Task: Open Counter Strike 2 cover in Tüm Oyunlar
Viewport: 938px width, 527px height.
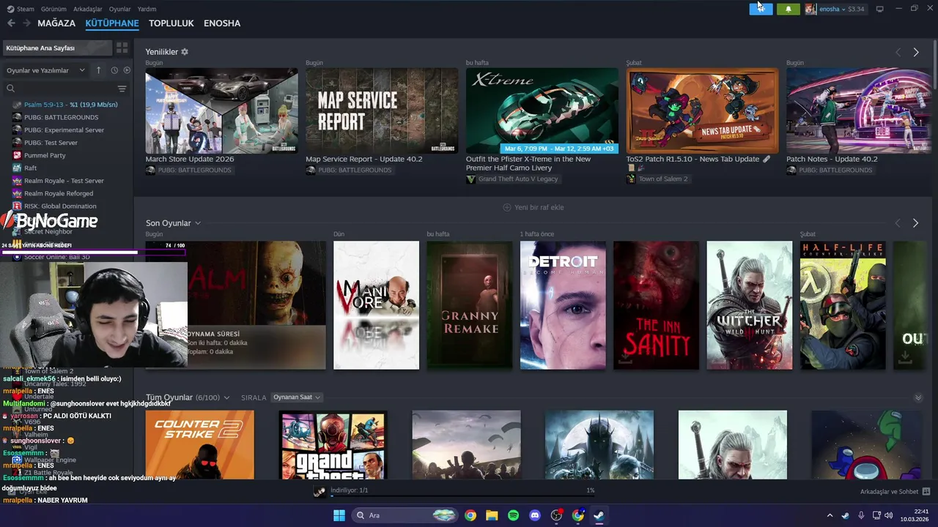Action: pyautogui.click(x=199, y=445)
